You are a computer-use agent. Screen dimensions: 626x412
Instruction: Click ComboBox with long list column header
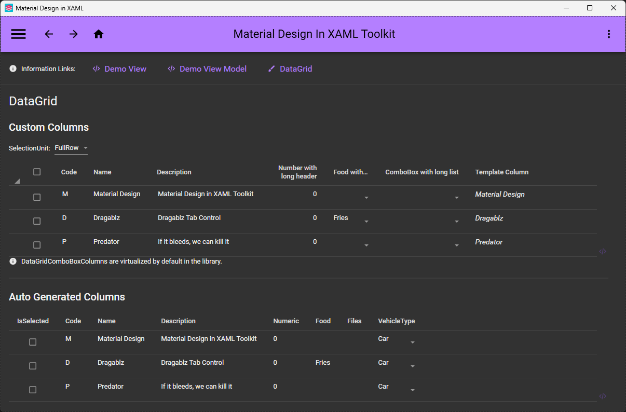(x=422, y=172)
